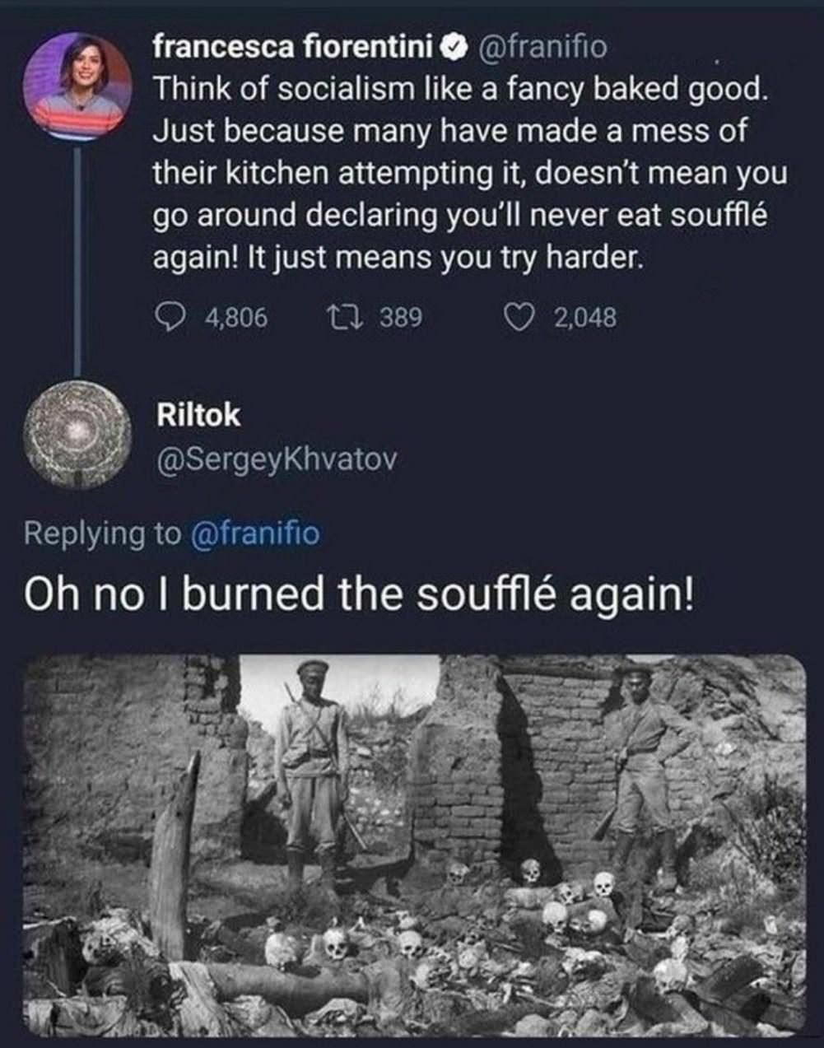The height and width of the screenshot is (1048, 824).
Task: Open francesca fiorentini's profile picture
Action: click(77, 82)
